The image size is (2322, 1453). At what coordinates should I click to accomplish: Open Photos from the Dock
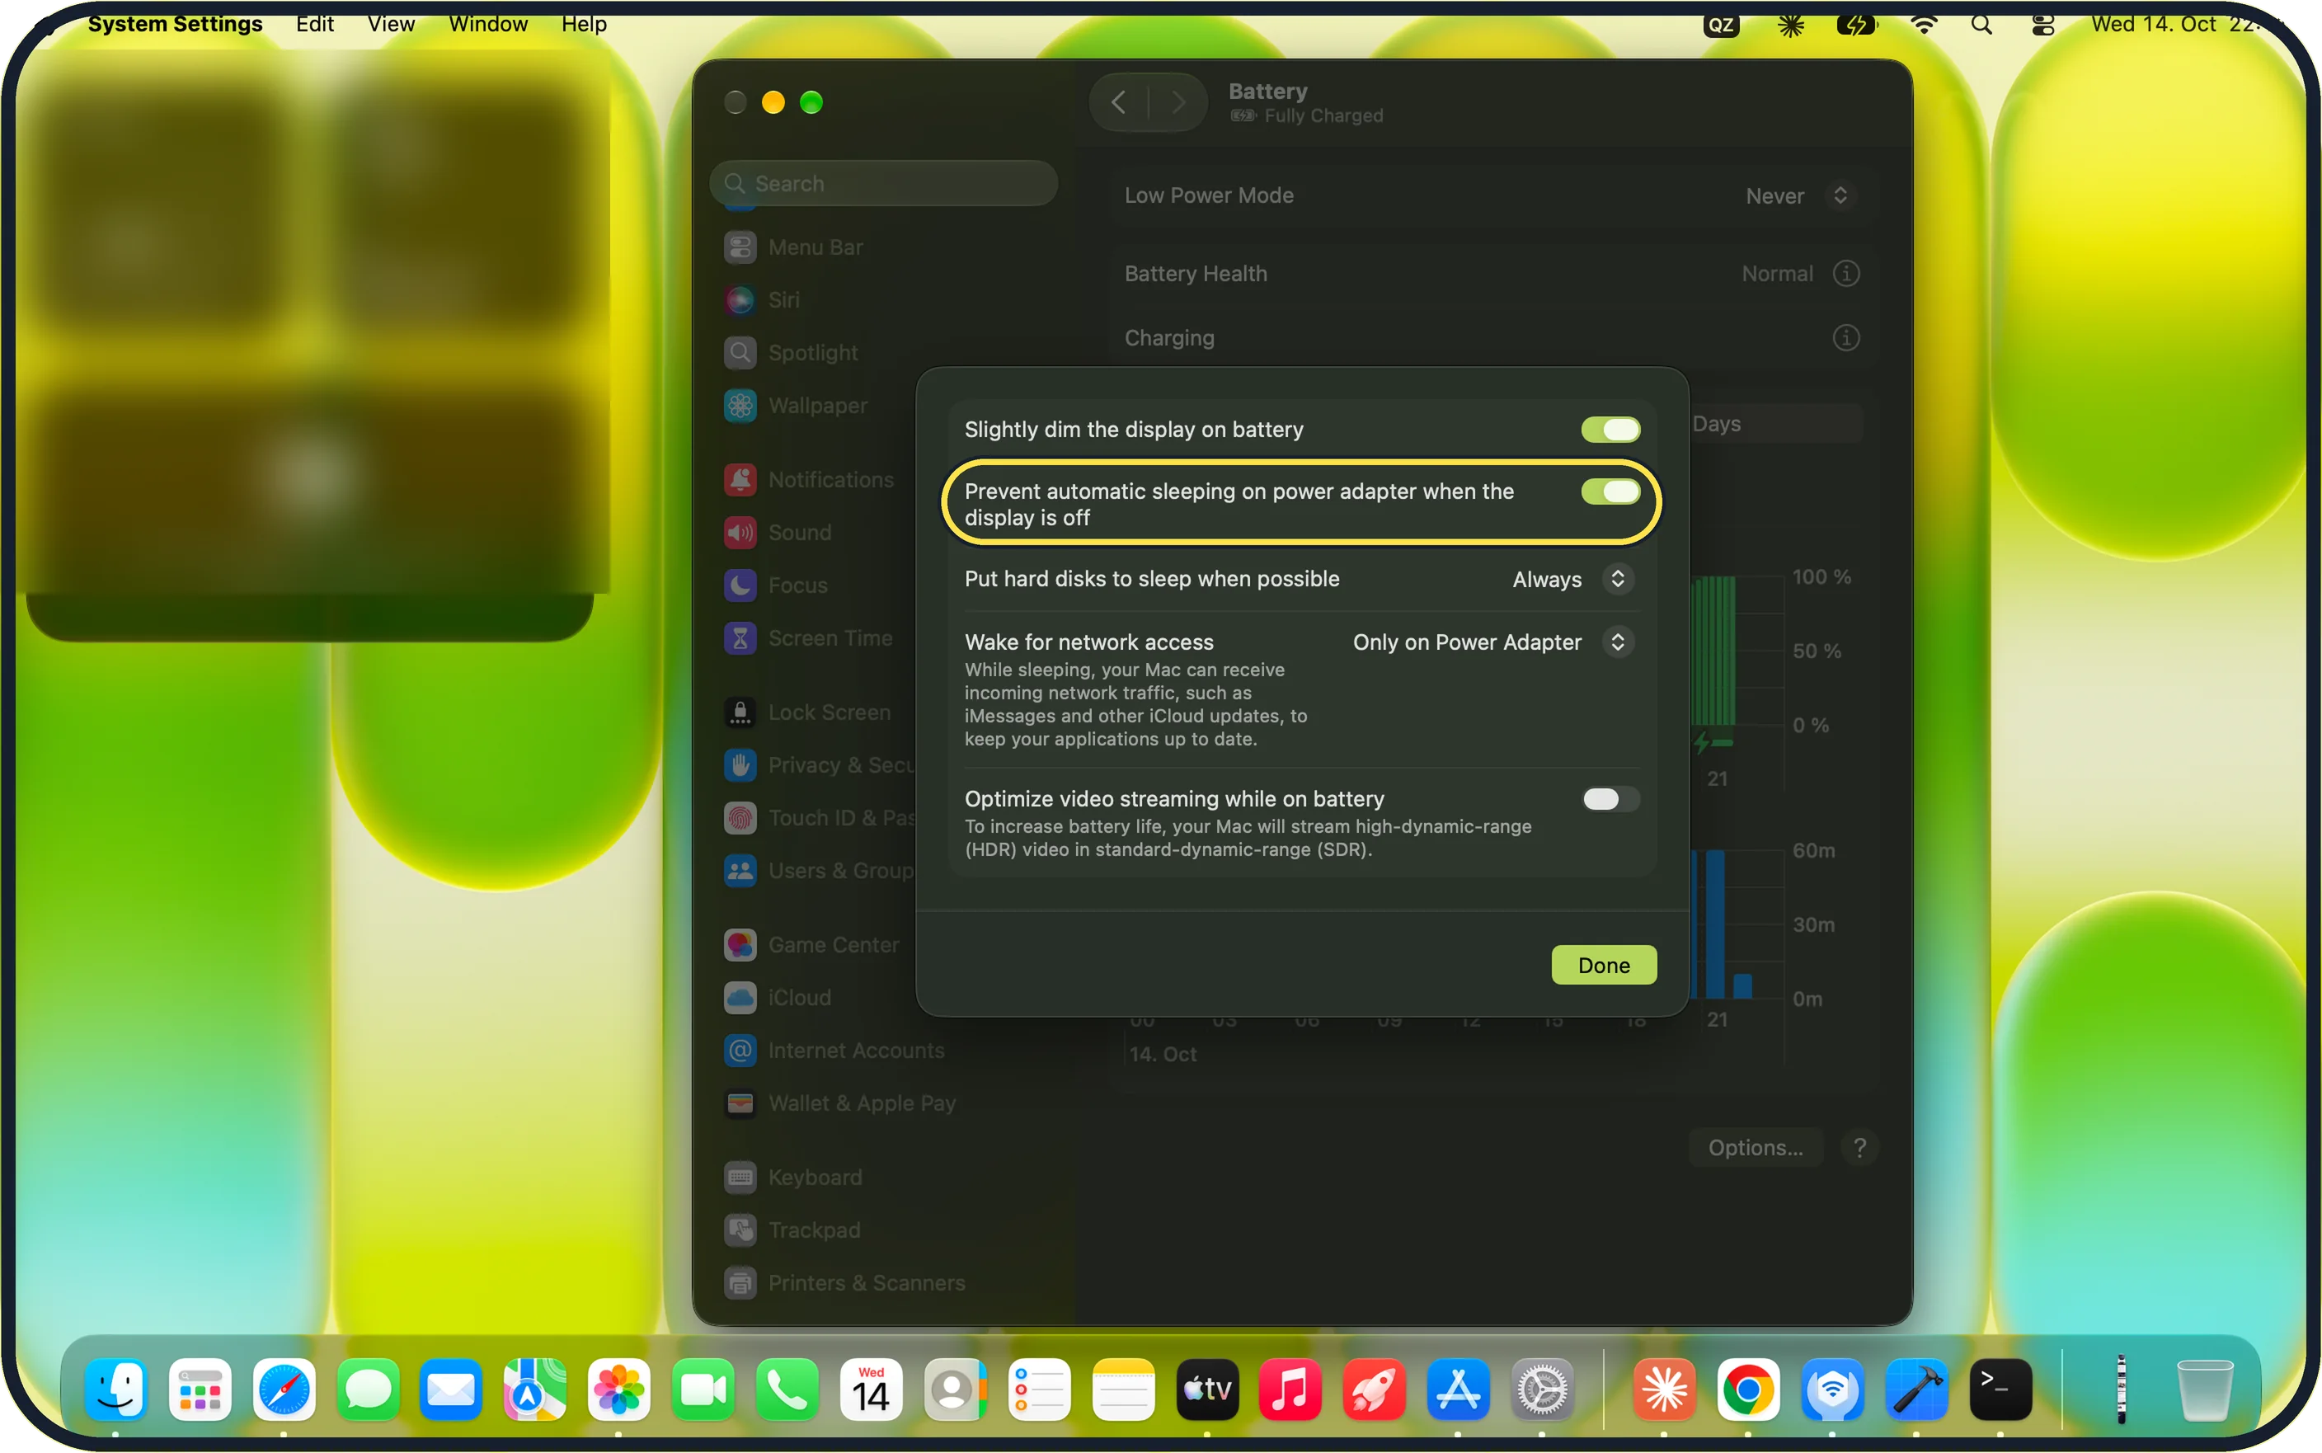point(618,1390)
